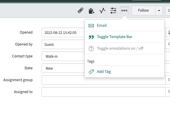Screen dimensions: 170x138
Task: Click the Assignment group input field
Action: [x=103, y=80]
